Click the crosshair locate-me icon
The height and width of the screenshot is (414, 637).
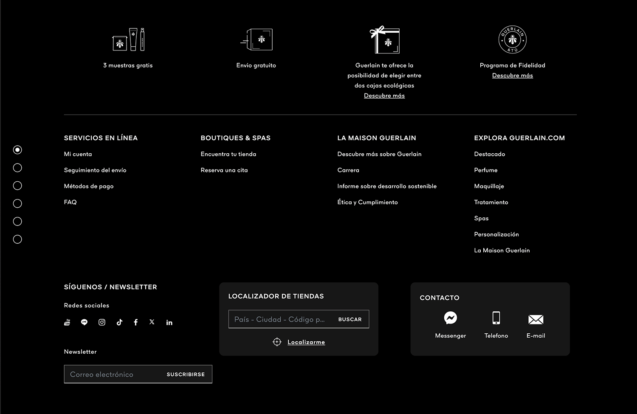point(277,342)
